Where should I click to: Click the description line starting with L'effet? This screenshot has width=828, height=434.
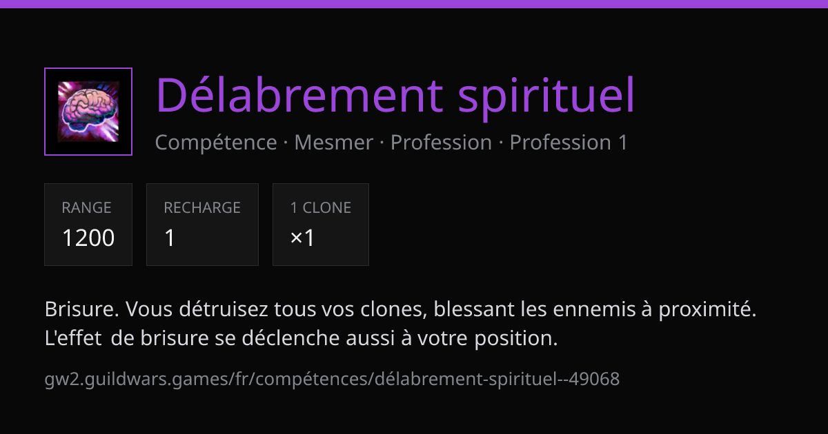301,339
